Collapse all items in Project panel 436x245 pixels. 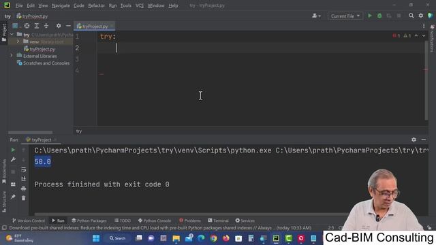click(46, 26)
